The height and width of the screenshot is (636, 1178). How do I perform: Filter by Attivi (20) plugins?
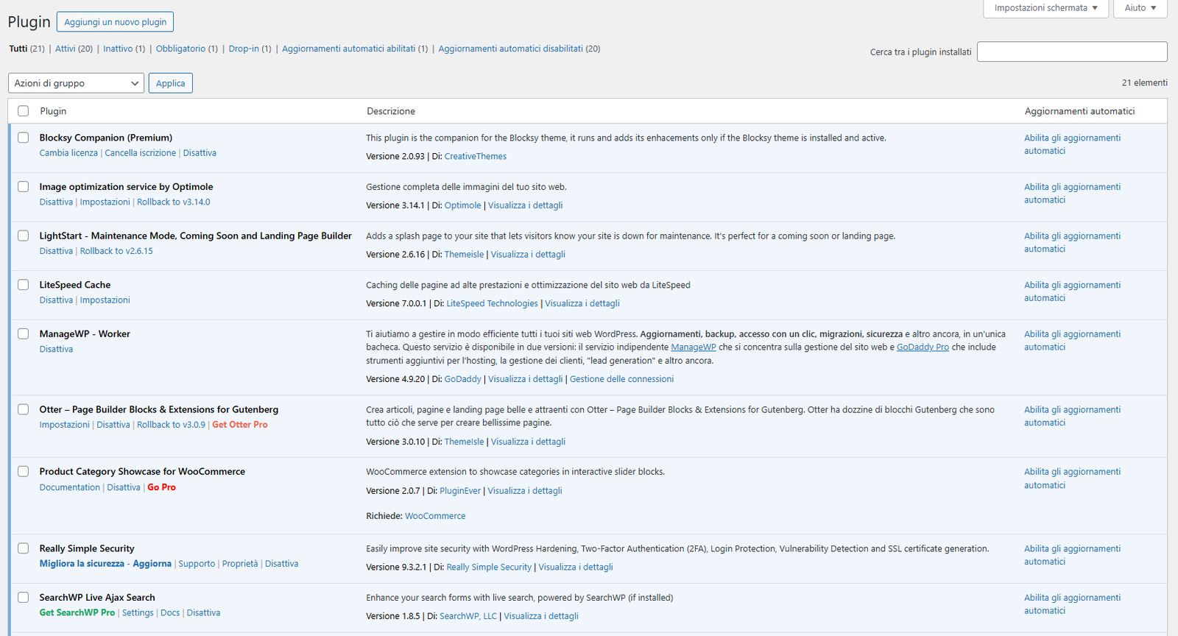click(x=74, y=49)
